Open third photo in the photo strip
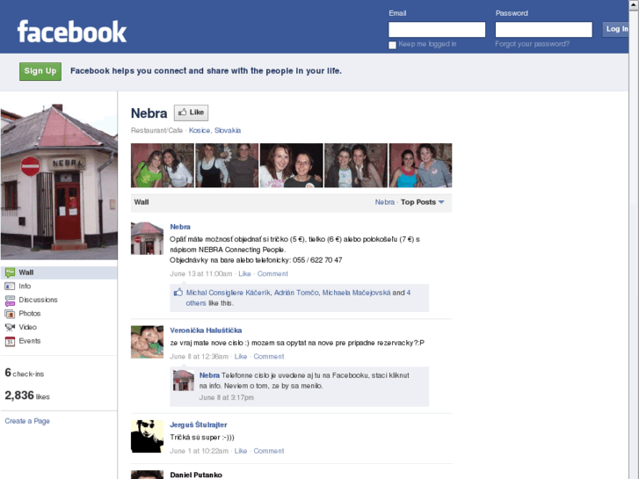The image size is (639, 479). [x=292, y=165]
